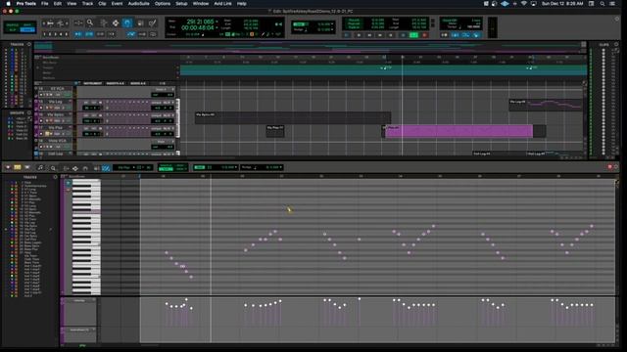Open the Control Center icon in menu bar
Viewport: 627px width, 352px height.
tap(612, 4)
